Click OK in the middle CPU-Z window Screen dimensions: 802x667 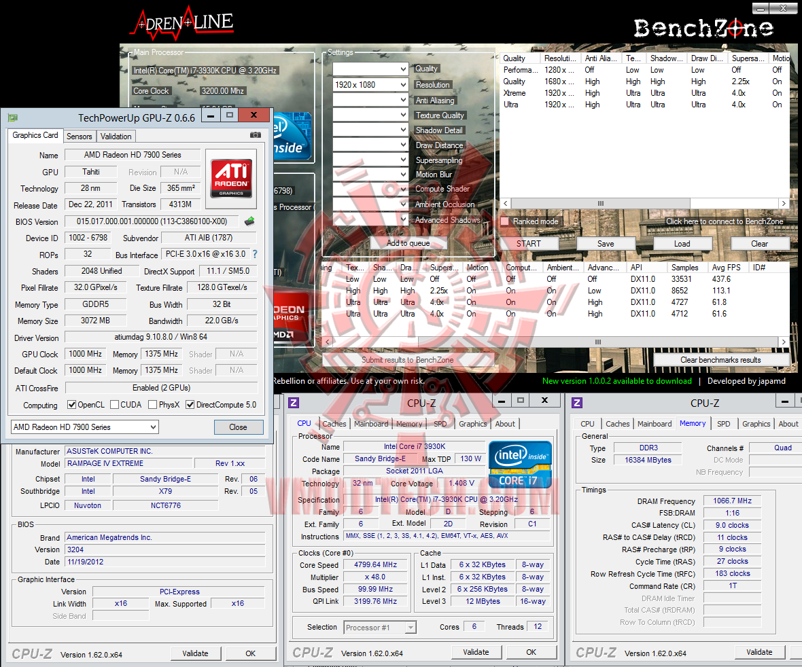(x=531, y=652)
